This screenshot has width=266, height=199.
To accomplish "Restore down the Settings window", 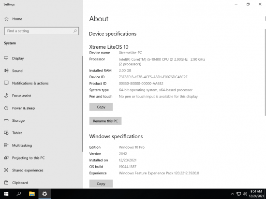I will pos(248,4).
